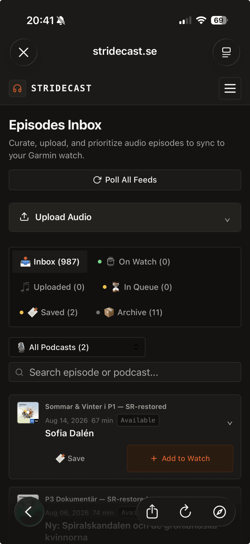
Task: Open in Safari with compass icon
Action: click(219, 512)
